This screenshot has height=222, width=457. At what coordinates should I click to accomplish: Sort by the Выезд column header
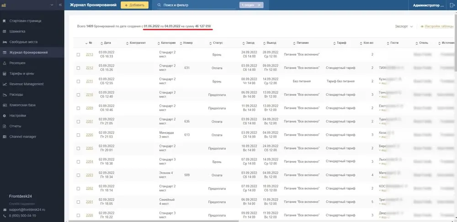[x=270, y=43]
